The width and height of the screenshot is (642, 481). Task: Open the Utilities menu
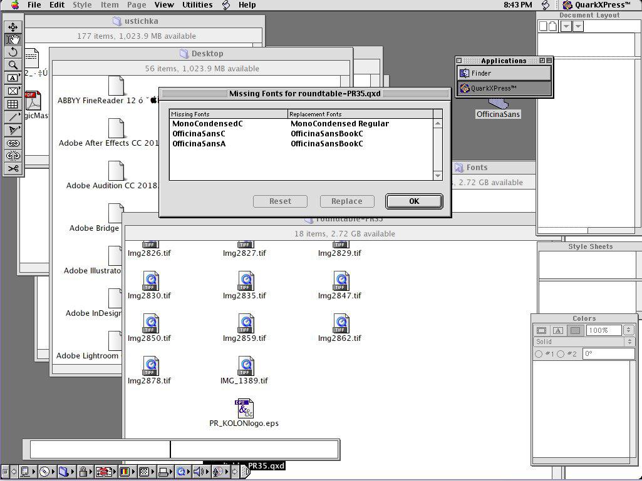coord(197,5)
